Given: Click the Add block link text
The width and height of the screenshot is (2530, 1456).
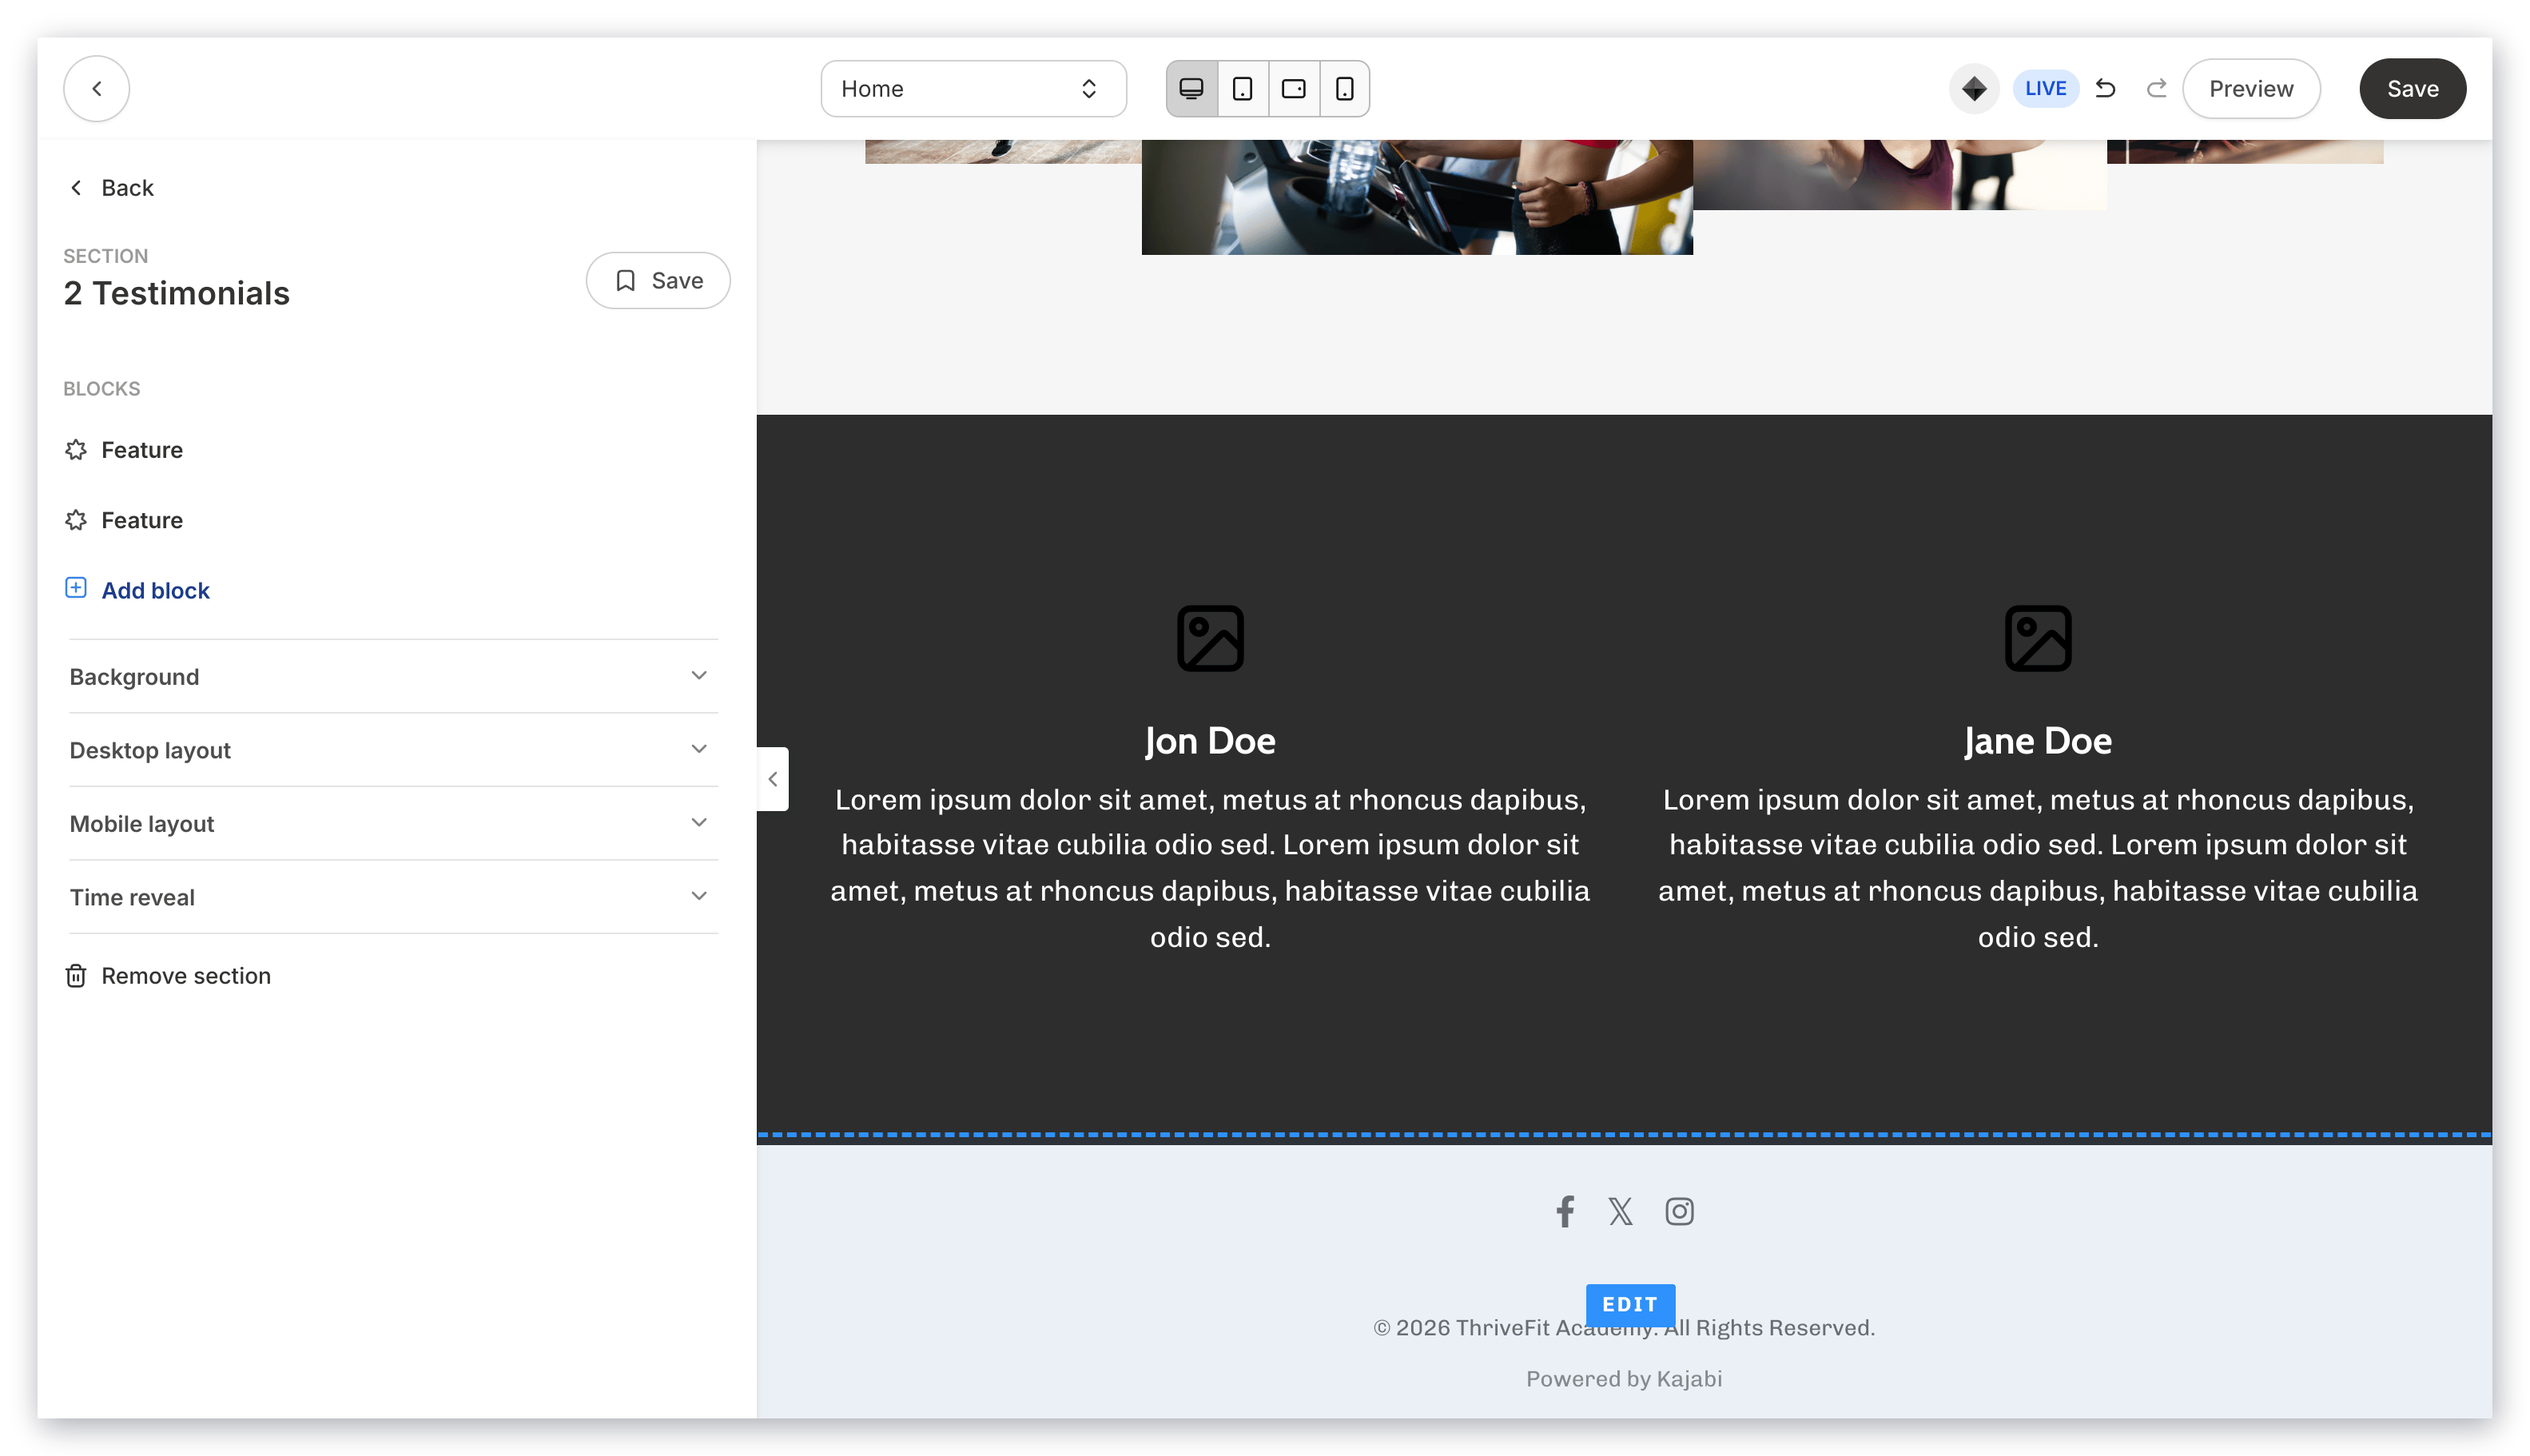Looking at the screenshot, I should [x=155, y=591].
